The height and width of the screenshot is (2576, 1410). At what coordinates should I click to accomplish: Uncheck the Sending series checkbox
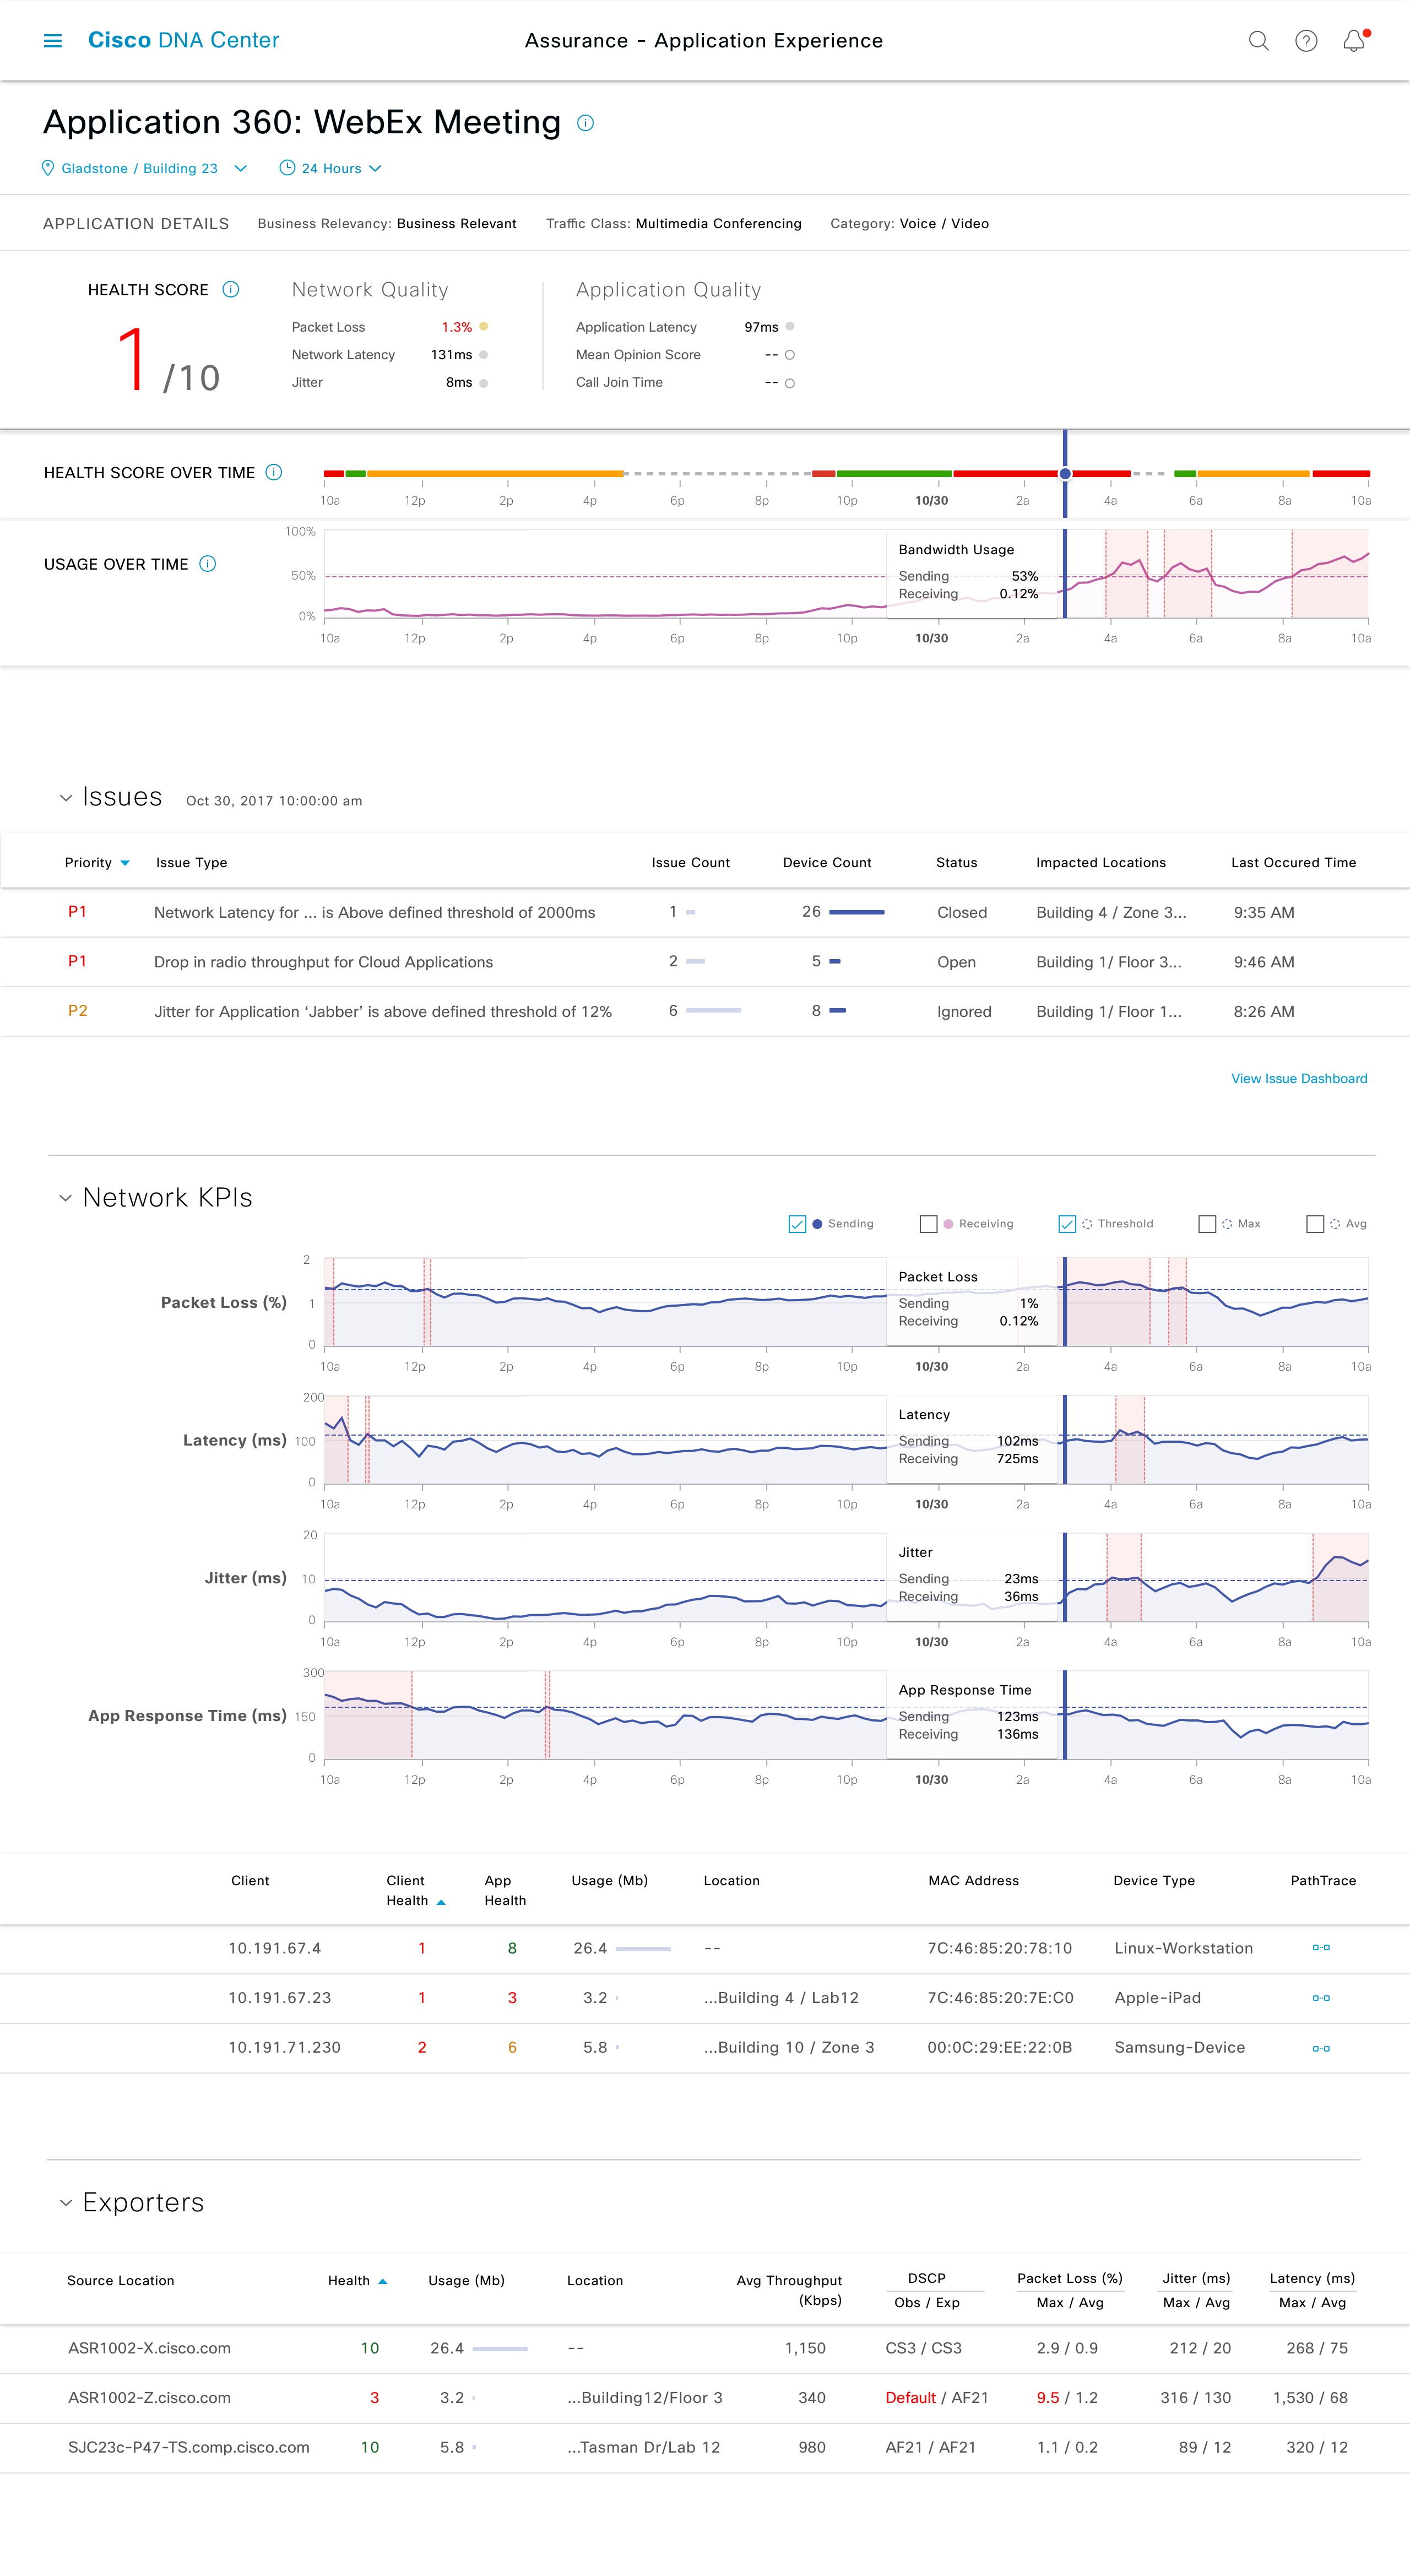click(x=797, y=1224)
